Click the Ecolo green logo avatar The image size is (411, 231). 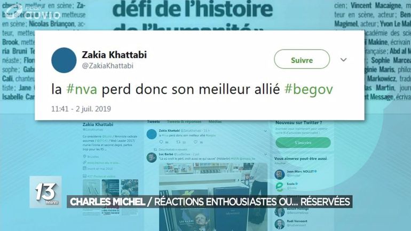click(x=279, y=187)
